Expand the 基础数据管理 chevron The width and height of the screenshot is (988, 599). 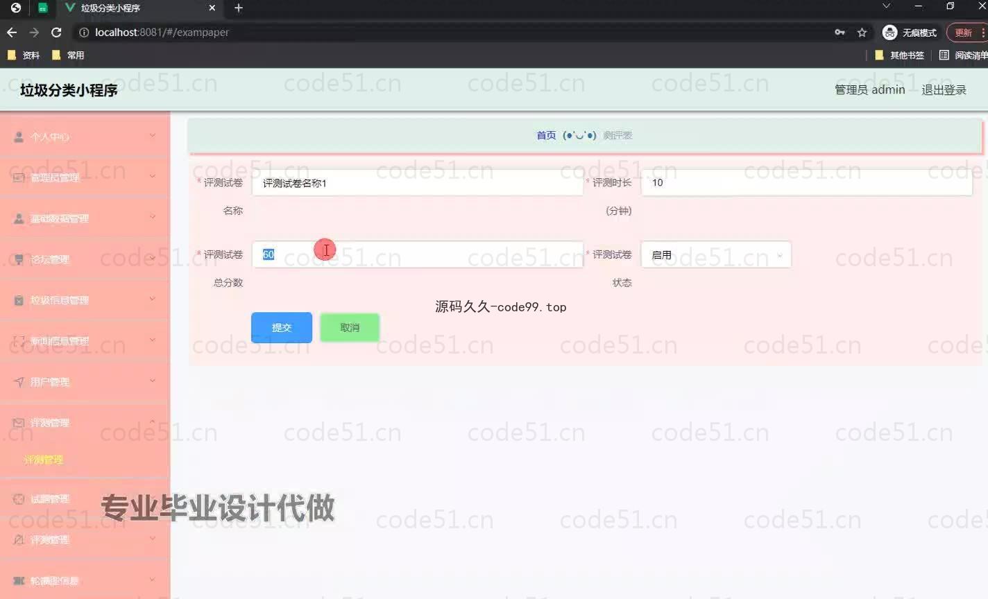(x=153, y=218)
